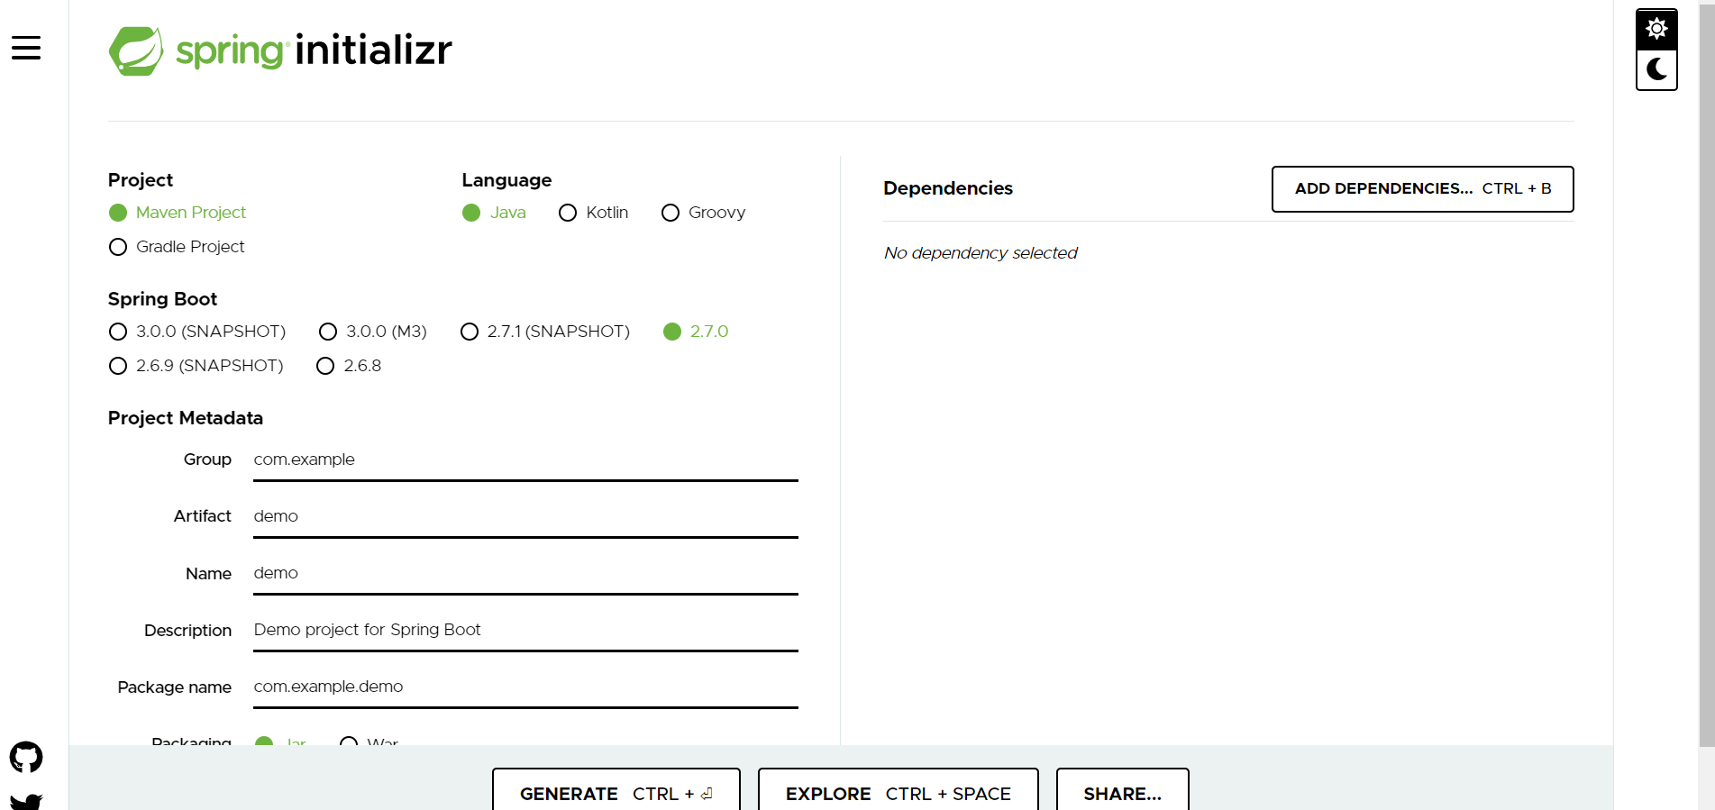Click the Group input field

pyautogui.click(x=525, y=460)
